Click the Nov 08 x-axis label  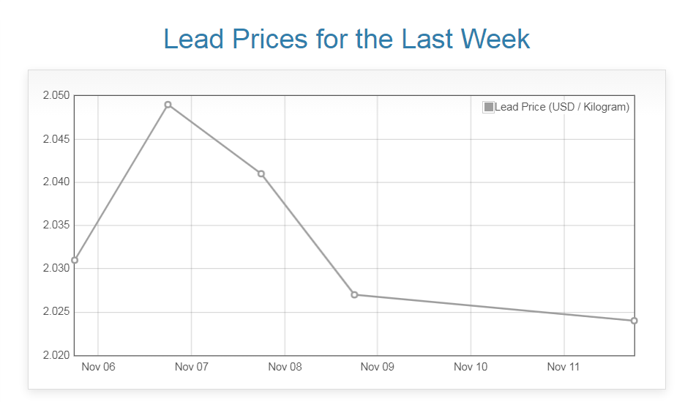click(x=285, y=367)
